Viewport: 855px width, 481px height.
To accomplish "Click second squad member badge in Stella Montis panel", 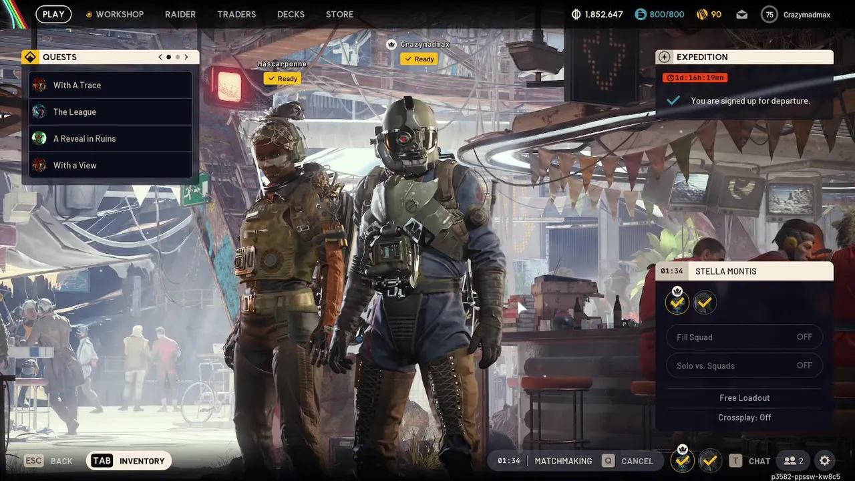I will pos(704,303).
